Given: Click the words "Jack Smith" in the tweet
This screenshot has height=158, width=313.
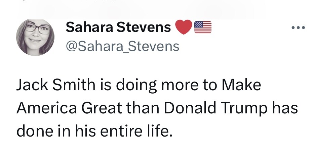Looking at the screenshot, I should tap(56, 86).
